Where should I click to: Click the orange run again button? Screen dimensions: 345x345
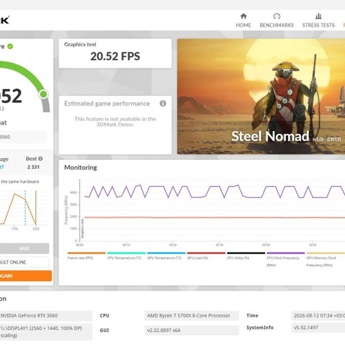(26, 276)
